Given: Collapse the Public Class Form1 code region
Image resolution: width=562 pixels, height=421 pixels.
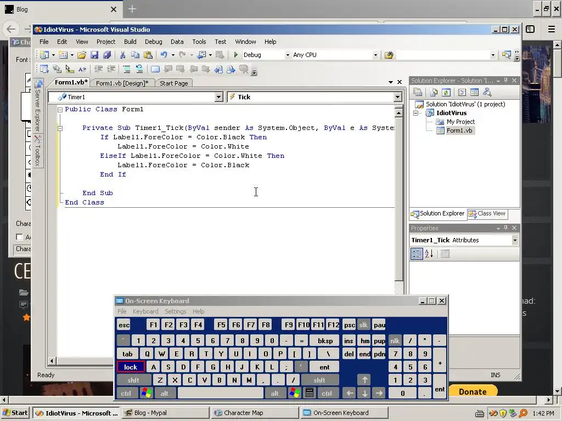Looking at the screenshot, I should click(x=60, y=110).
